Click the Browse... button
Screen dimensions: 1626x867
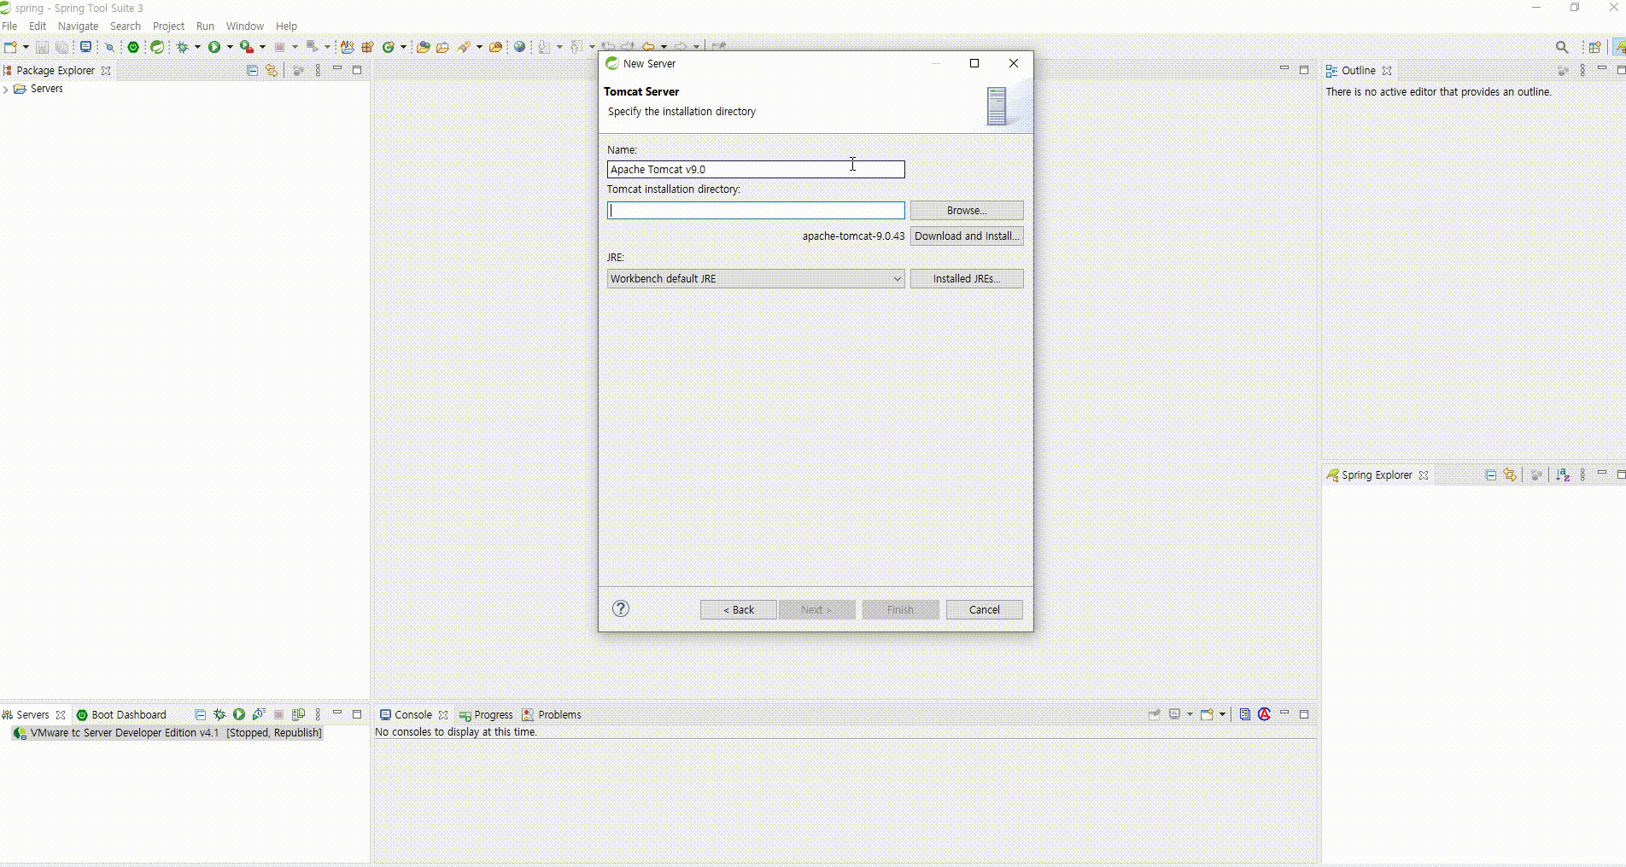[x=967, y=211]
